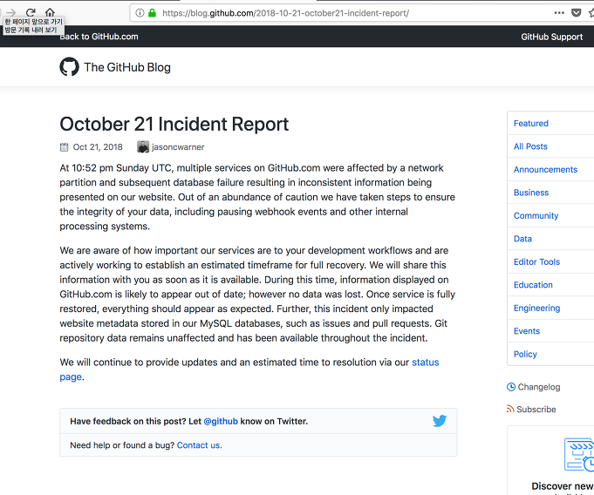
Task: Select Business category
Action: click(531, 193)
